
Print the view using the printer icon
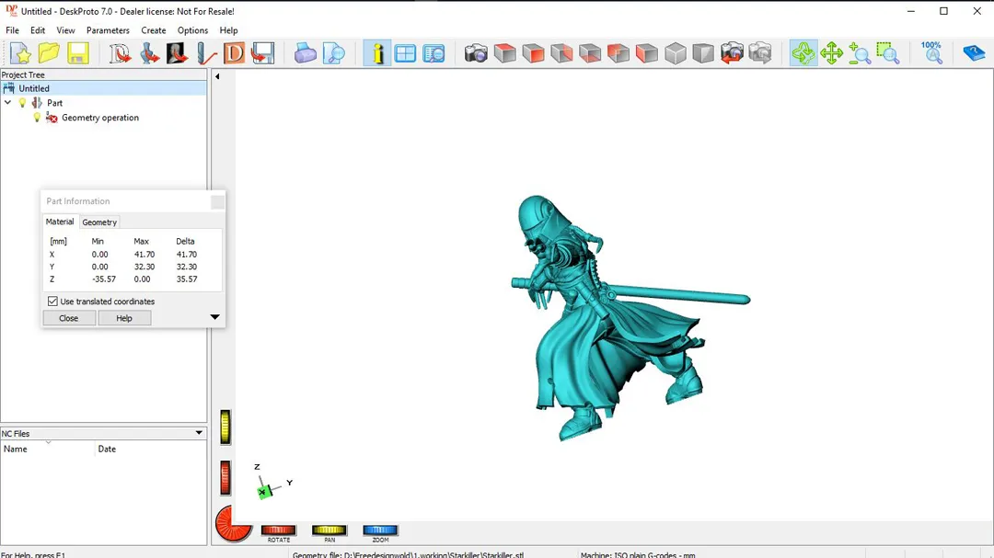305,53
